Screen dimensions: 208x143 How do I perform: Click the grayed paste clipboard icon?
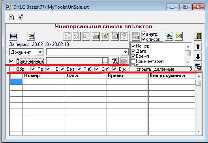(x=124, y=61)
